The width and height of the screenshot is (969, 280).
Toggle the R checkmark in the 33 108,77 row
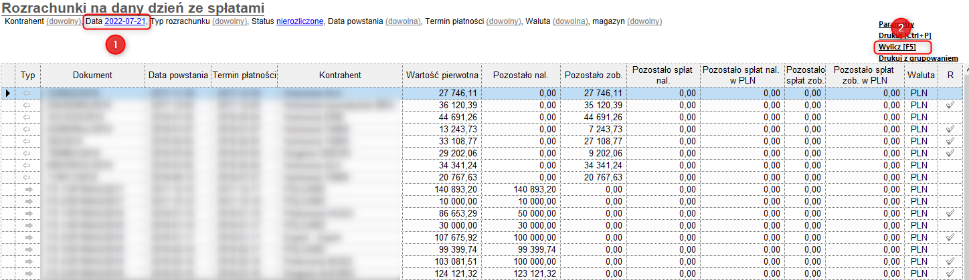[950, 141]
